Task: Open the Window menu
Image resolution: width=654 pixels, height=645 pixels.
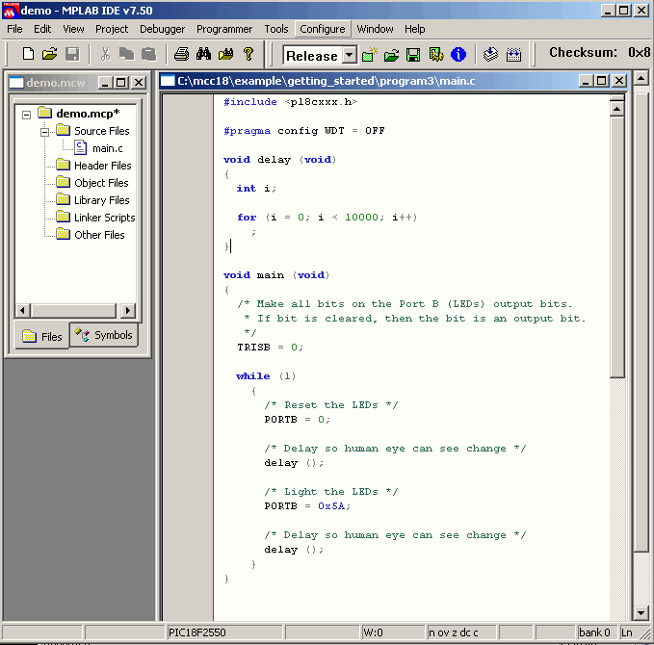Action: tap(375, 29)
